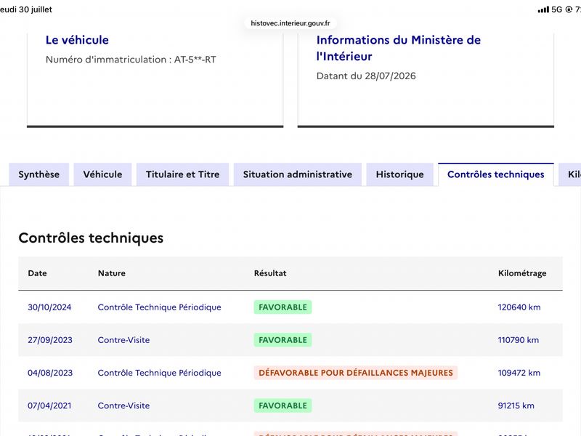Switch to the Véhicule tab
Image resolution: width=581 pixels, height=436 pixels.
(x=102, y=174)
